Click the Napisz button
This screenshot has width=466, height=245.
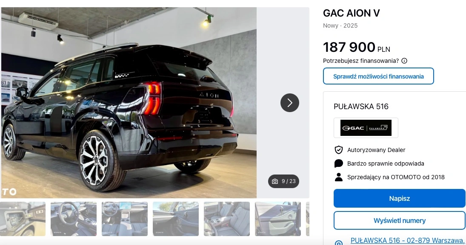coord(400,198)
